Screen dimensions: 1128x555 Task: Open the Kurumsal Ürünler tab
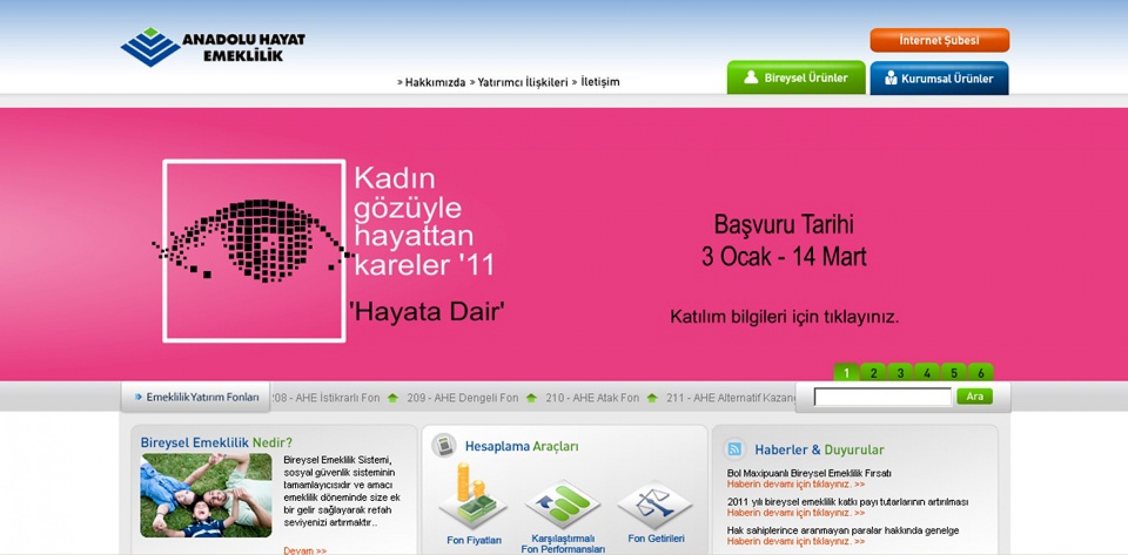click(x=939, y=79)
